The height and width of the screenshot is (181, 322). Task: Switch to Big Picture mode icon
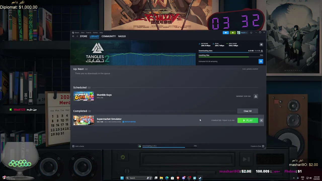251,33
